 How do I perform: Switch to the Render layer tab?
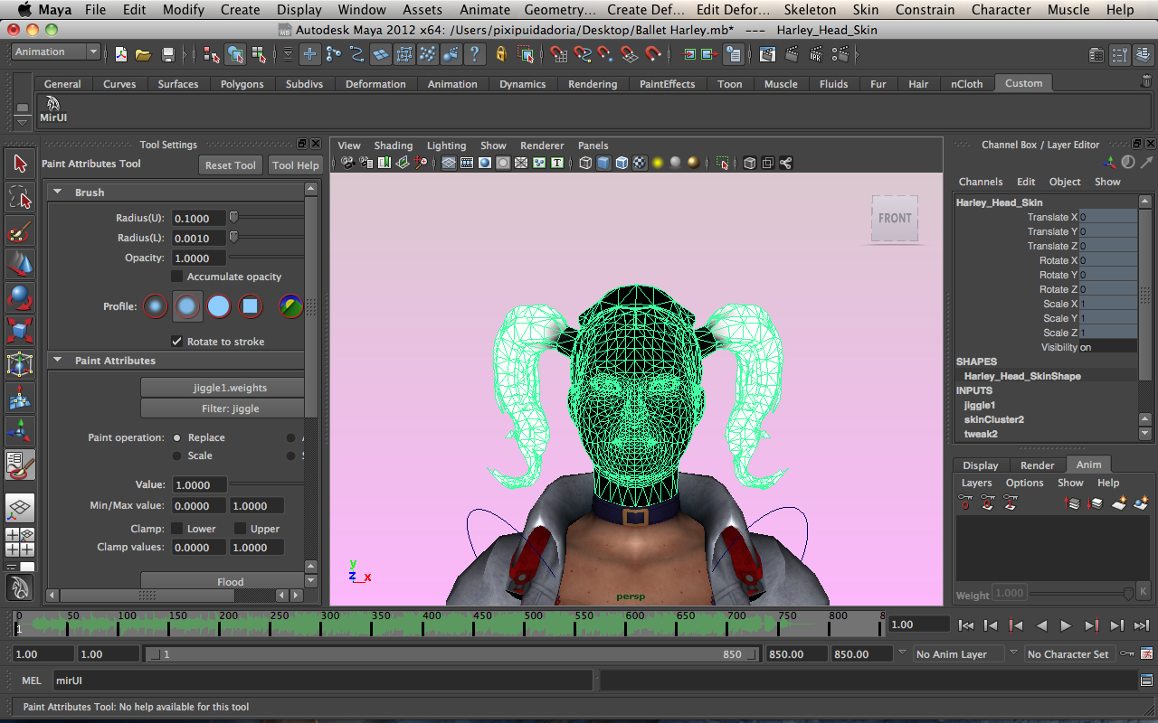click(x=1038, y=465)
